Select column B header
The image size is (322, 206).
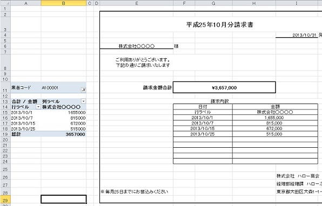63,3
